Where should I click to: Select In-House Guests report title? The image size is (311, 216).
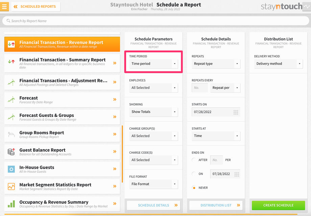37,167
